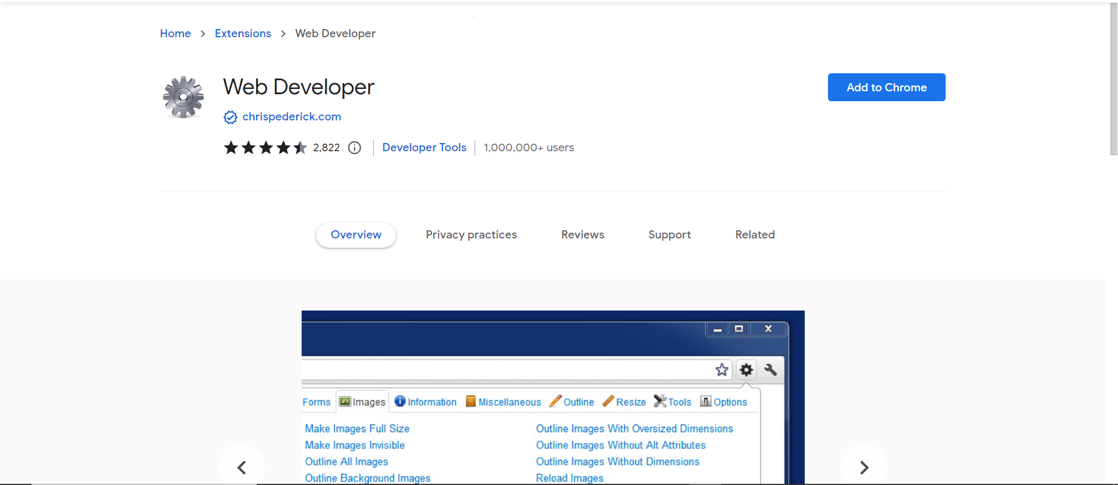
Task: Click the bookmark star in screenshot
Action: (x=722, y=370)
